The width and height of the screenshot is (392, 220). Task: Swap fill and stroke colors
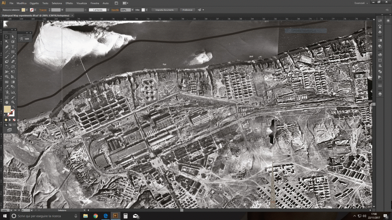tap(13, 107)
